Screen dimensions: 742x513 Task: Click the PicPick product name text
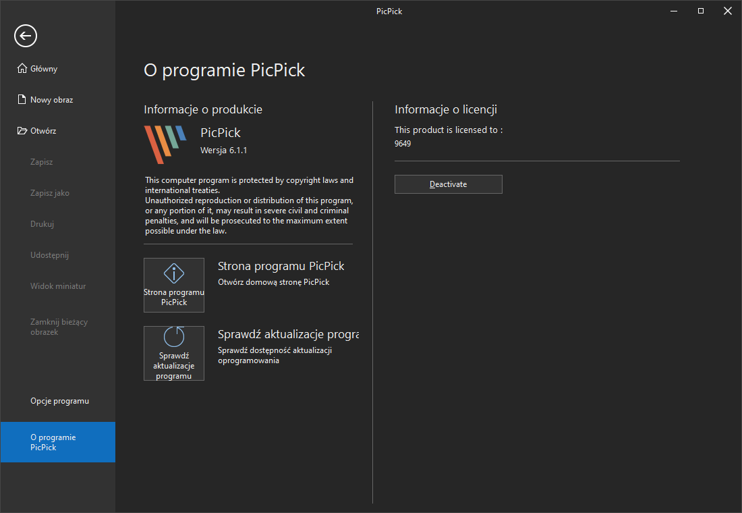[221, 132]
